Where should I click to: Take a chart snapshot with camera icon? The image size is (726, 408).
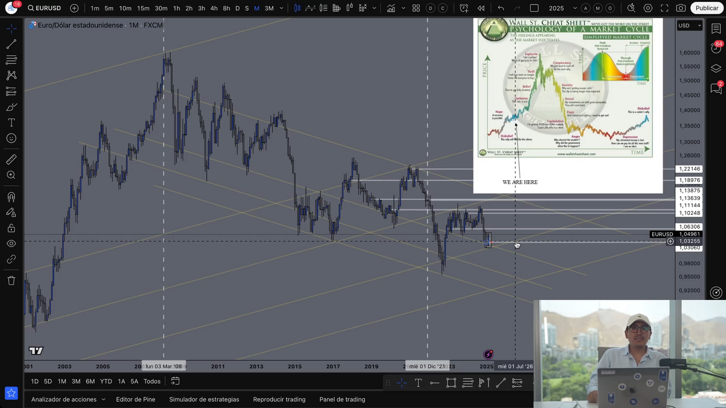click(x=681, y=8)
